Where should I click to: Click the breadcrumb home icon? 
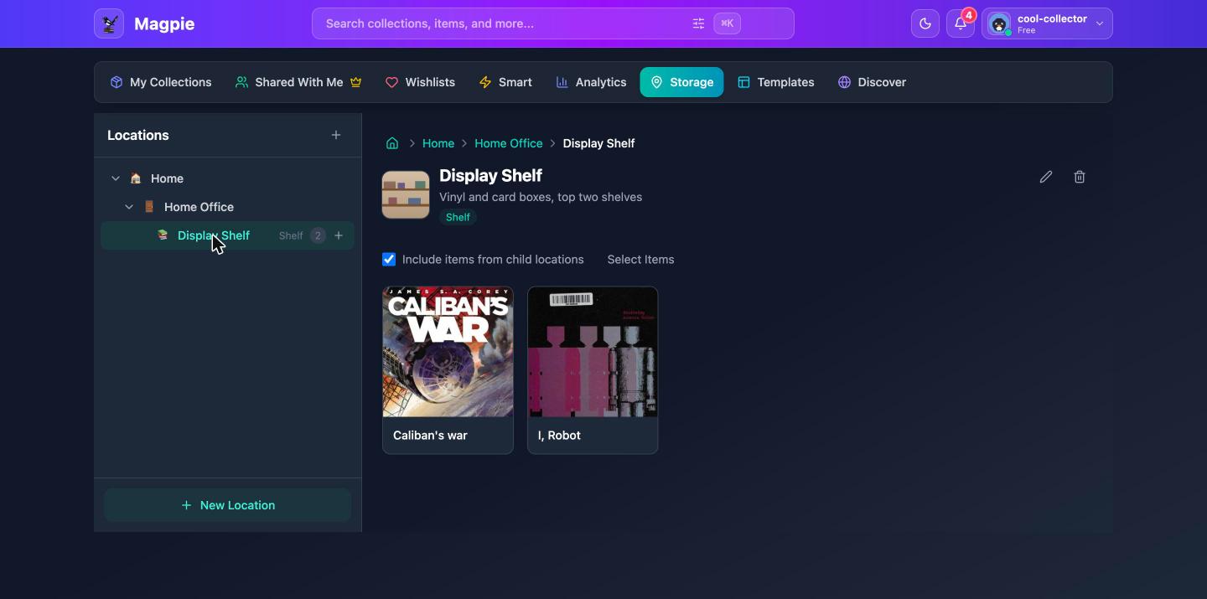392,143
